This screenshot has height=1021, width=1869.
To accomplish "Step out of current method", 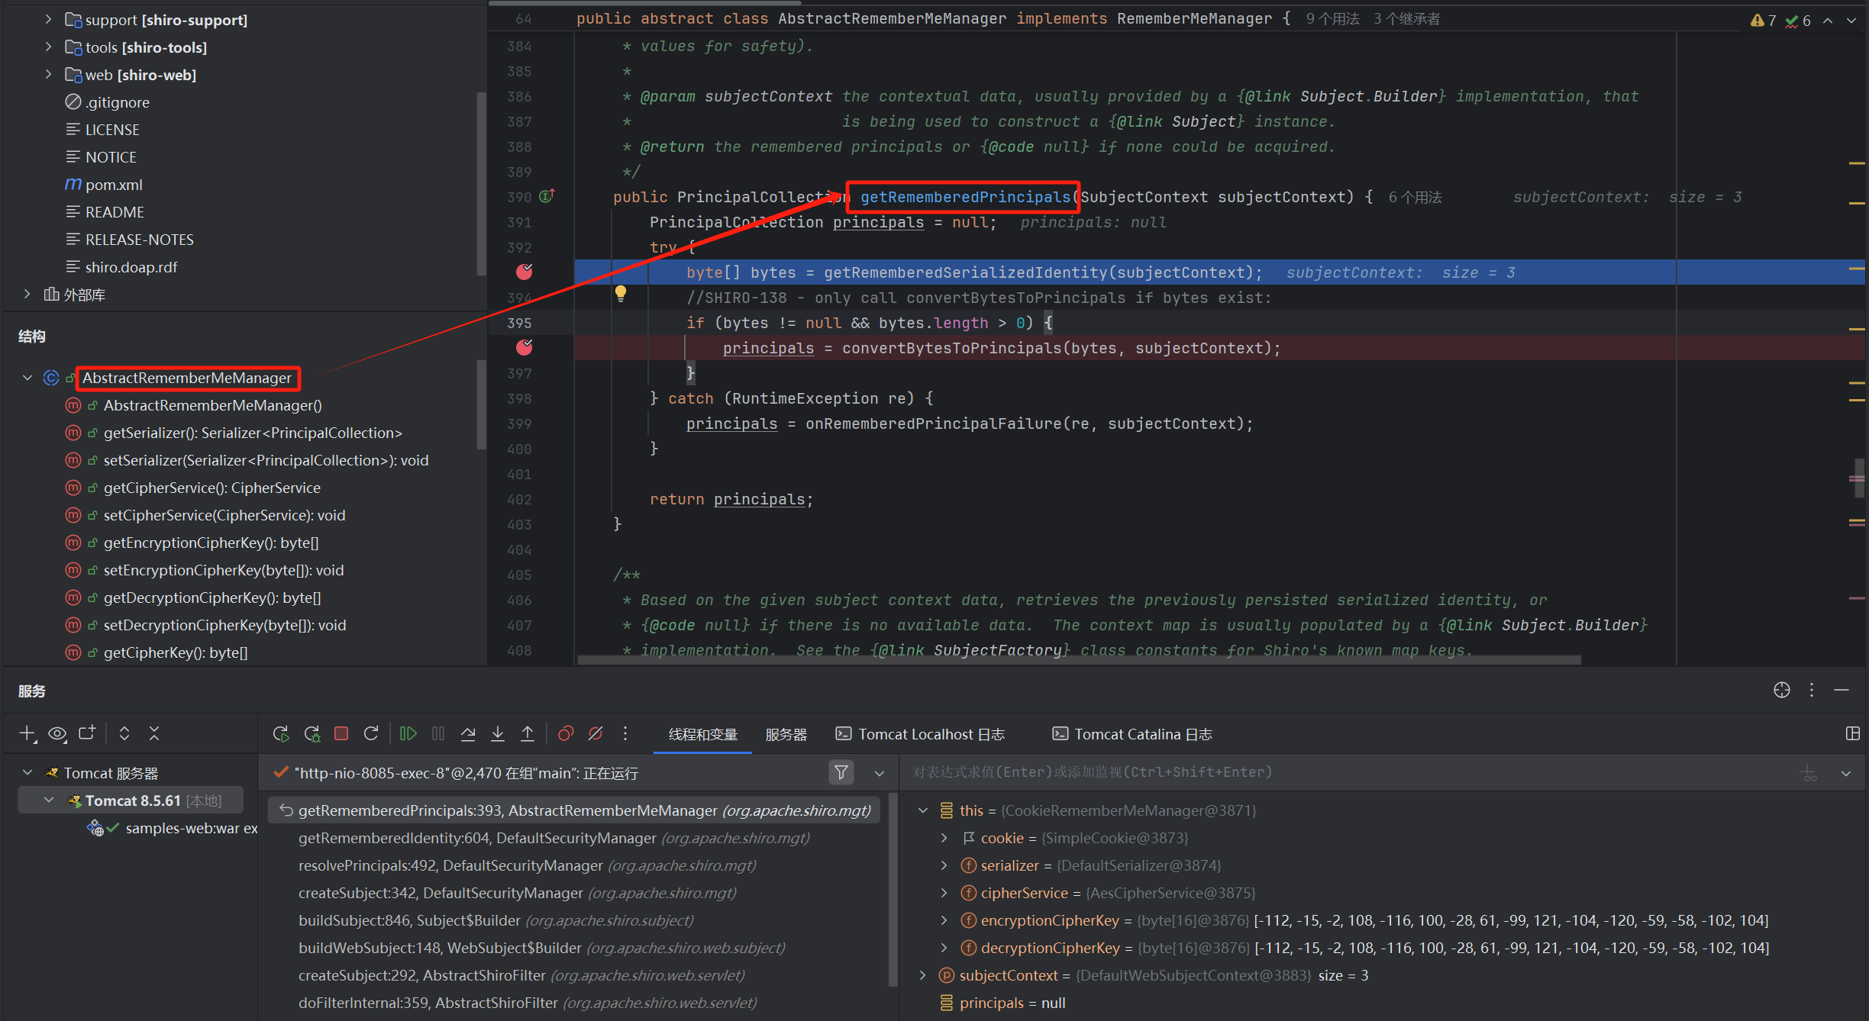I will point(528,733).
